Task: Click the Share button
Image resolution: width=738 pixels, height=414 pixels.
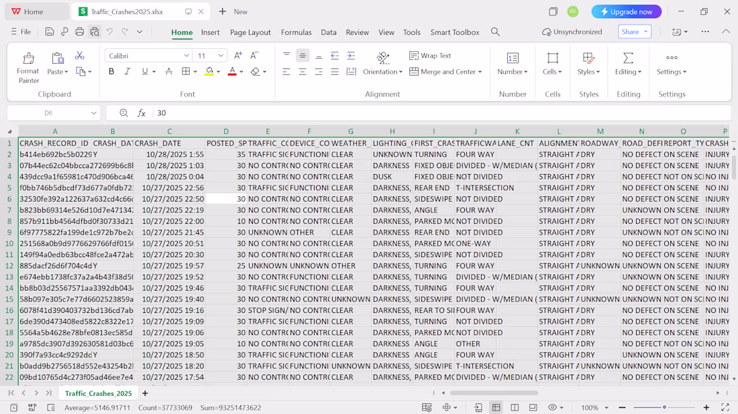Action: (635, 31)
